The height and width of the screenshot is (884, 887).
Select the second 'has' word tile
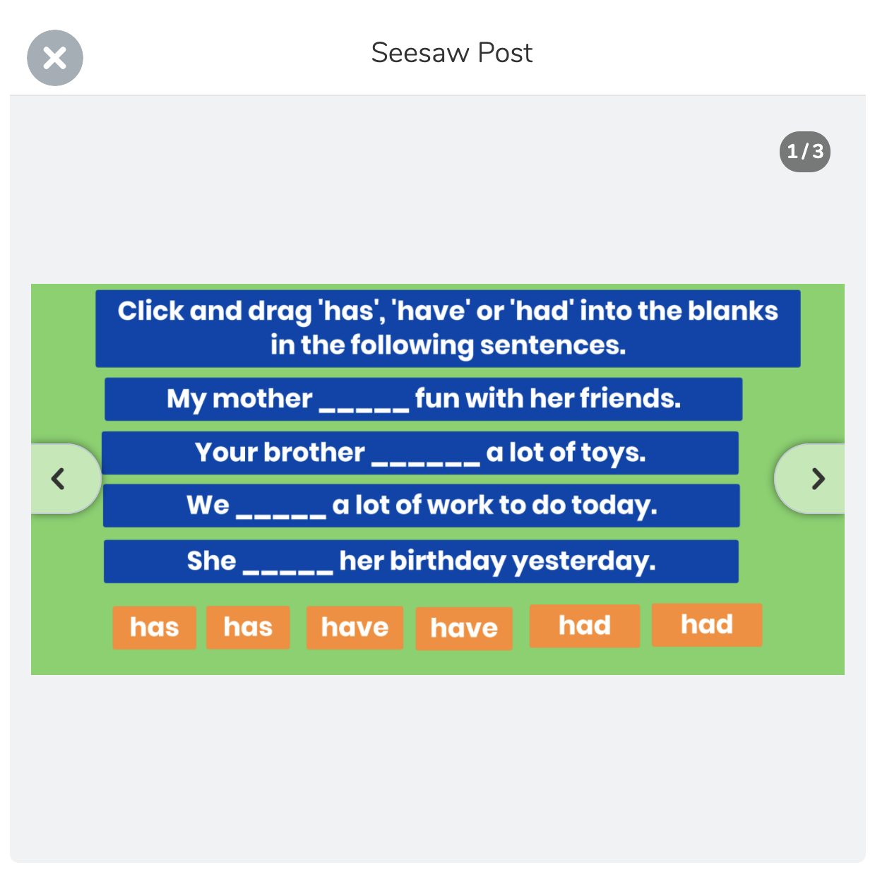click(x=248, y=627)
